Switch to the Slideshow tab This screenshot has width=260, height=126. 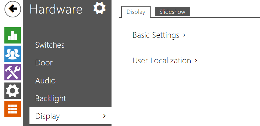(172, 12)
